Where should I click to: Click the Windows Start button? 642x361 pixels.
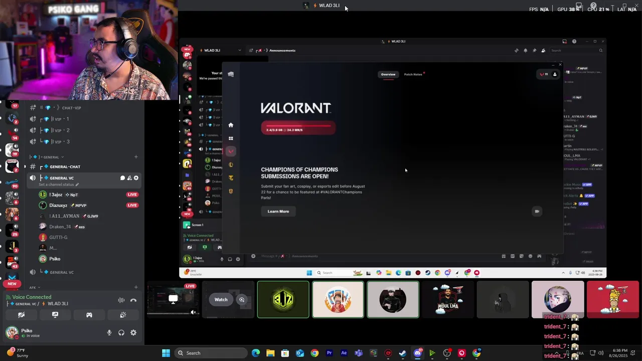[166, 353]
